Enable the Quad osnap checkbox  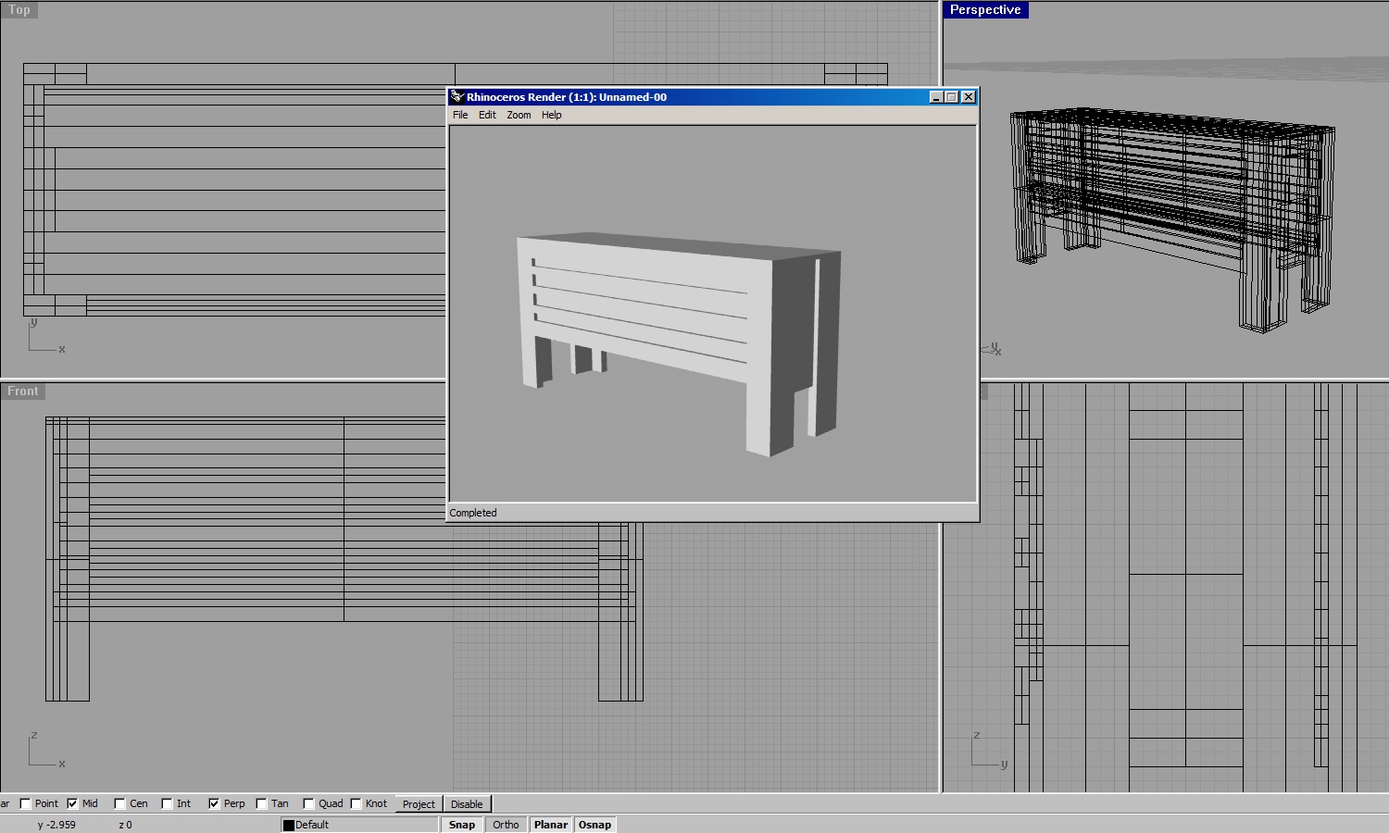pyautogui.click(x=308, y=803)
